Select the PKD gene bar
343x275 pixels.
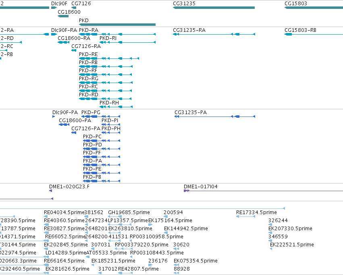coord(117,25)
